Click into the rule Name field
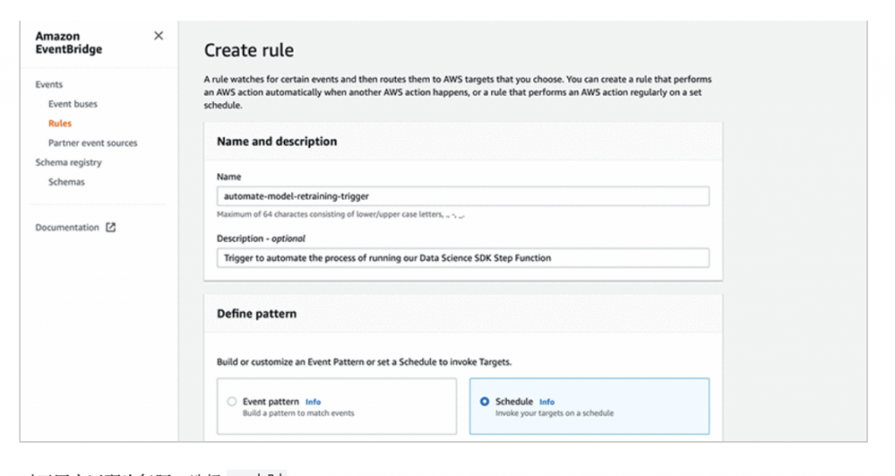895x476 pixels. 462,197
